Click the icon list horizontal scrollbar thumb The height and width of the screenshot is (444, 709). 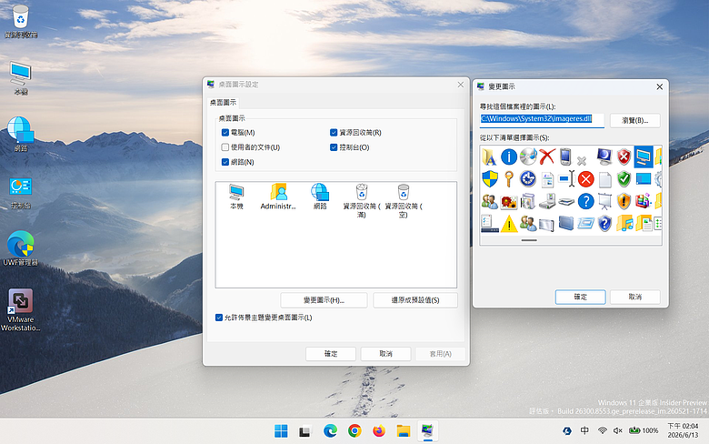[529, 240]
